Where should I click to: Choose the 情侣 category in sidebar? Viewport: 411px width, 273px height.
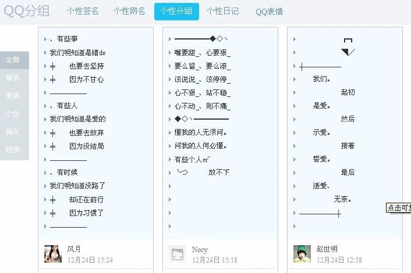pyautogui.click(x=13, y=78)
